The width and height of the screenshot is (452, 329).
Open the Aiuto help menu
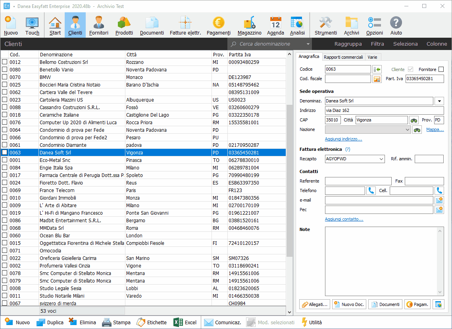point(396,25)
